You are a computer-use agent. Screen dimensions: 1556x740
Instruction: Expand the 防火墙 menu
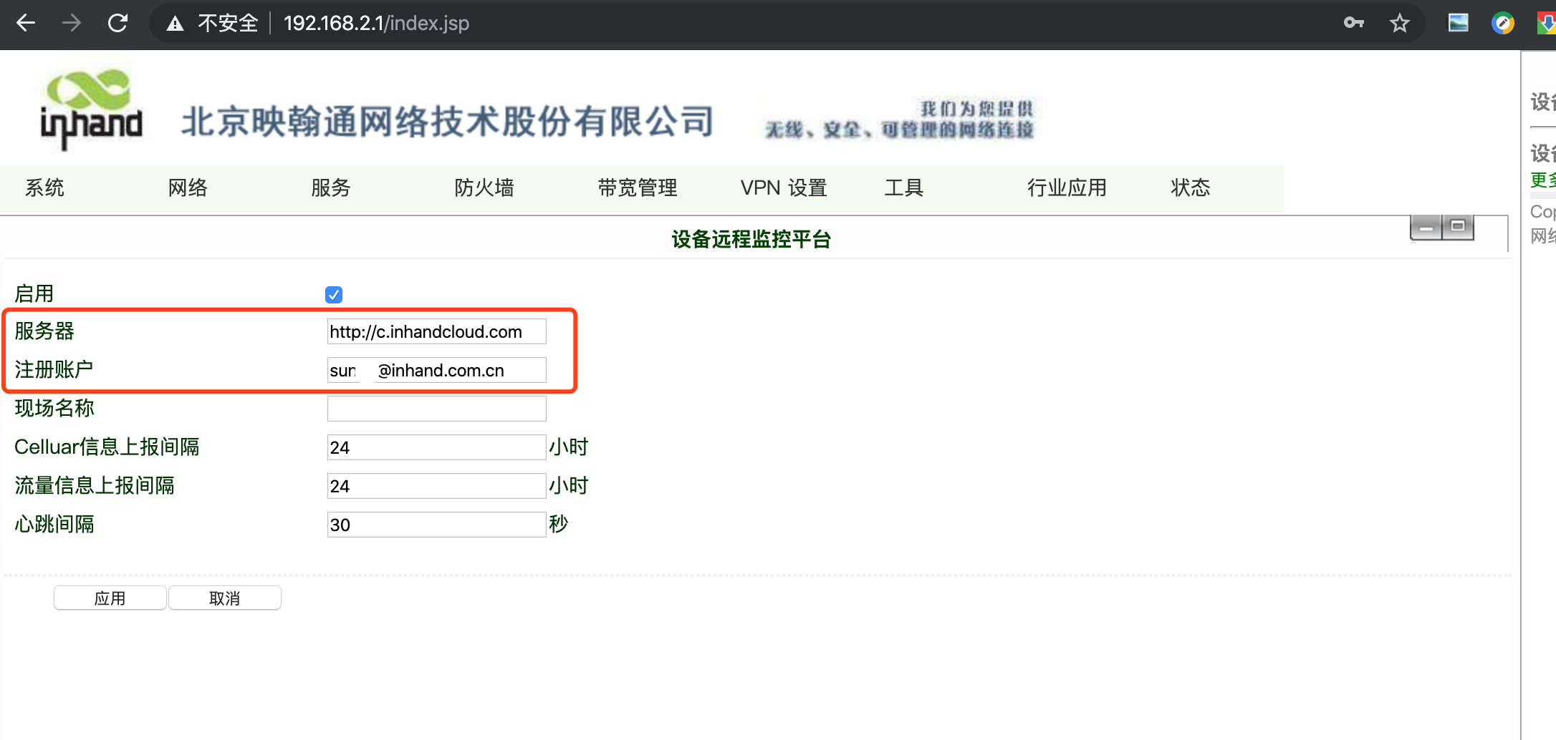[x=484, y=188]
